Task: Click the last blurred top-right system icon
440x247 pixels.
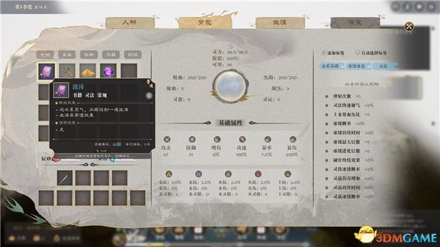Action: pyautogui.click(x=431, y=6)
